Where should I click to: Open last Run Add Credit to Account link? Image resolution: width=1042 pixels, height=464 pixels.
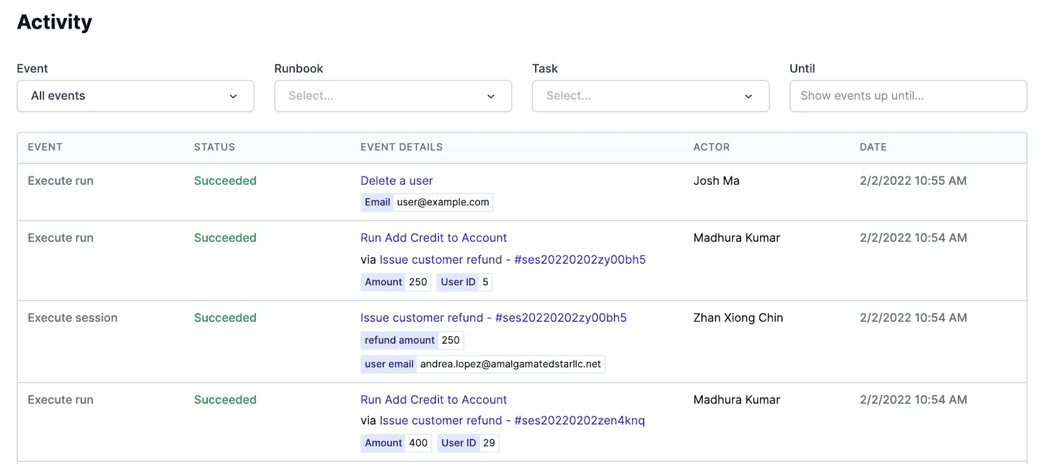pyautogui.click(x=433, y=400)
